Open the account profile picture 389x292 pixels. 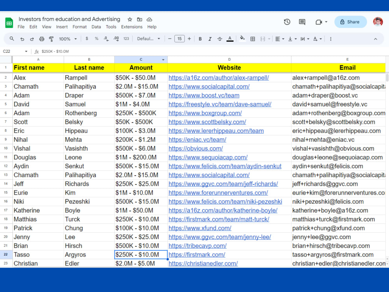(378, 22)
